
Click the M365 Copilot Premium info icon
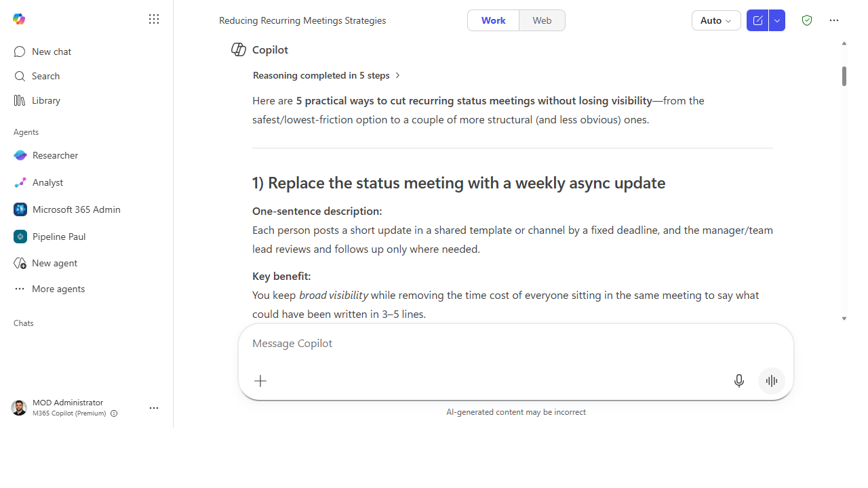pos(114,413)
